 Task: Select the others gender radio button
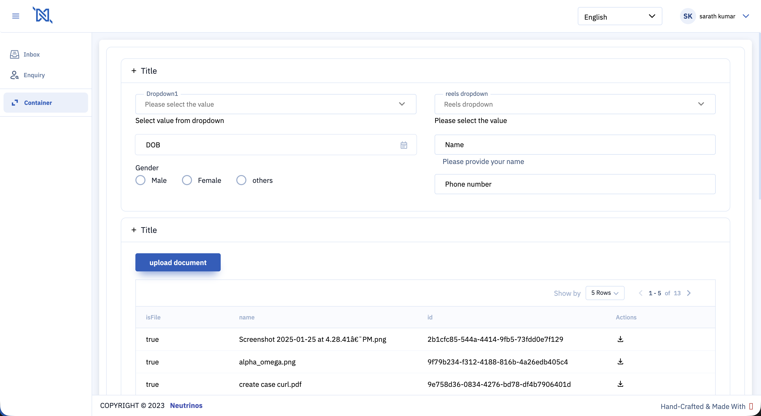click(x=241, y=180)
